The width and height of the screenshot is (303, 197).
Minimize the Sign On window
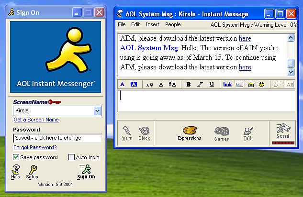click(x=77, y=12)
